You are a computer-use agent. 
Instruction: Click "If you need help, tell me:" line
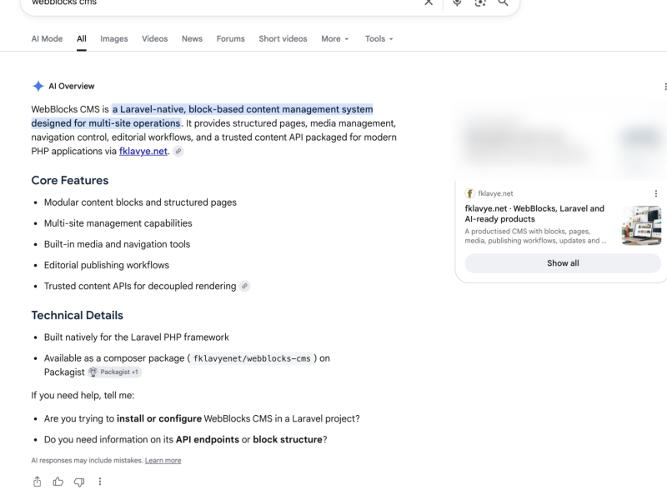coord(83,395)
